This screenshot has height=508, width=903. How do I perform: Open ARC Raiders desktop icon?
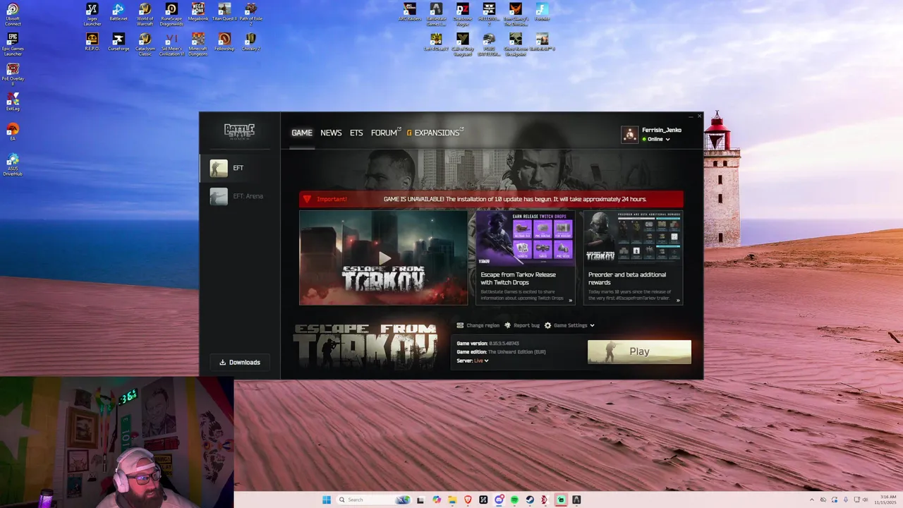(409, 12)
